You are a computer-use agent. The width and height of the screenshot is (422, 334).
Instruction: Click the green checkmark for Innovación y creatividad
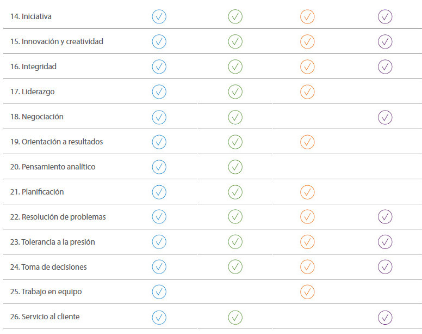(235, 41)
